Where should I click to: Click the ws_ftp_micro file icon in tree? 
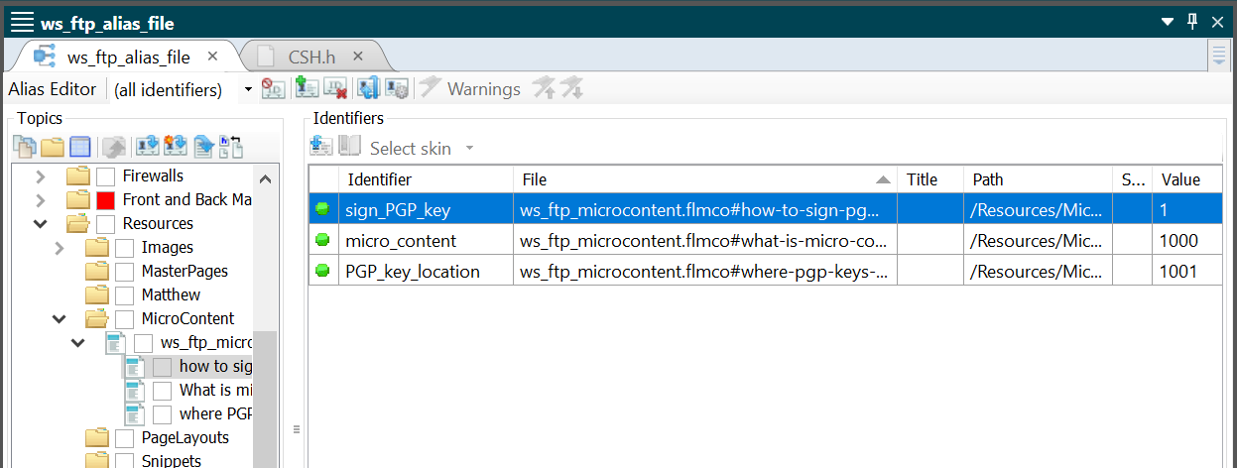(115, 343)
